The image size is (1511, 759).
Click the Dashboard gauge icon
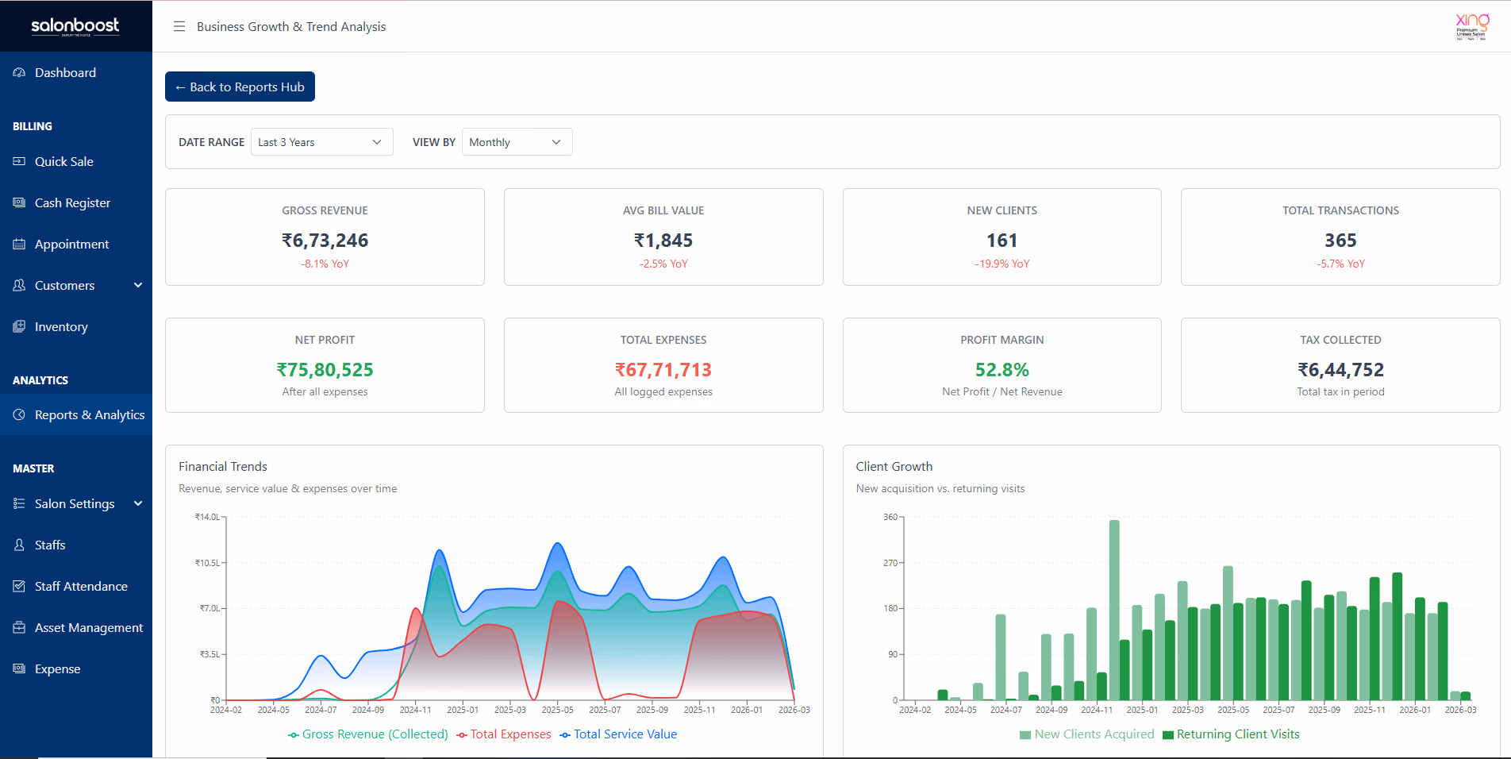19,72
